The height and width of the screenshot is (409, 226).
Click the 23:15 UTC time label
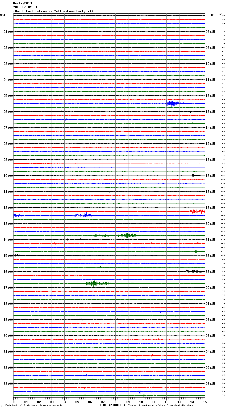coord(210,272)
